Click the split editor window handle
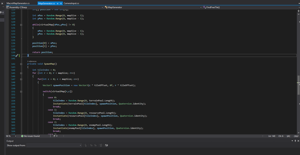This screenshot has height=155, width=300. click(x=298, y=11)
